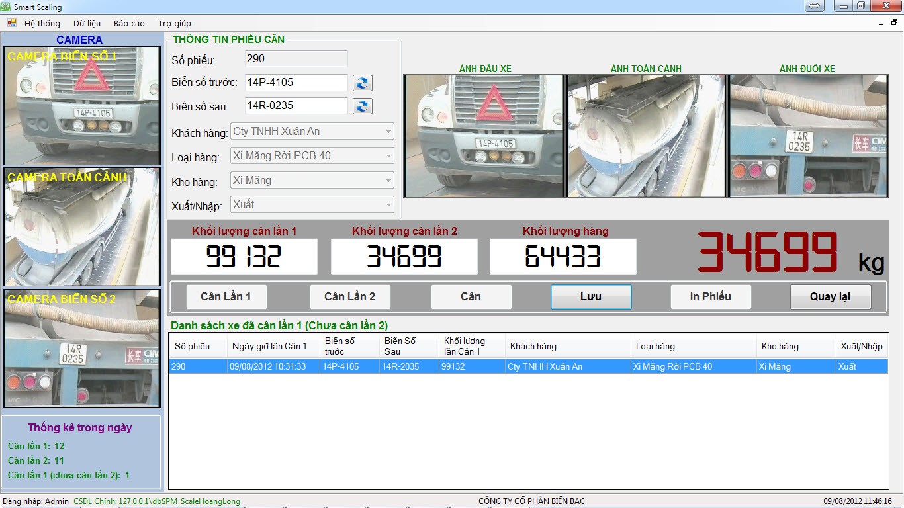Expand the Loại hàng combo box
This screenshot has width=904, height=508.
(388, 156)
